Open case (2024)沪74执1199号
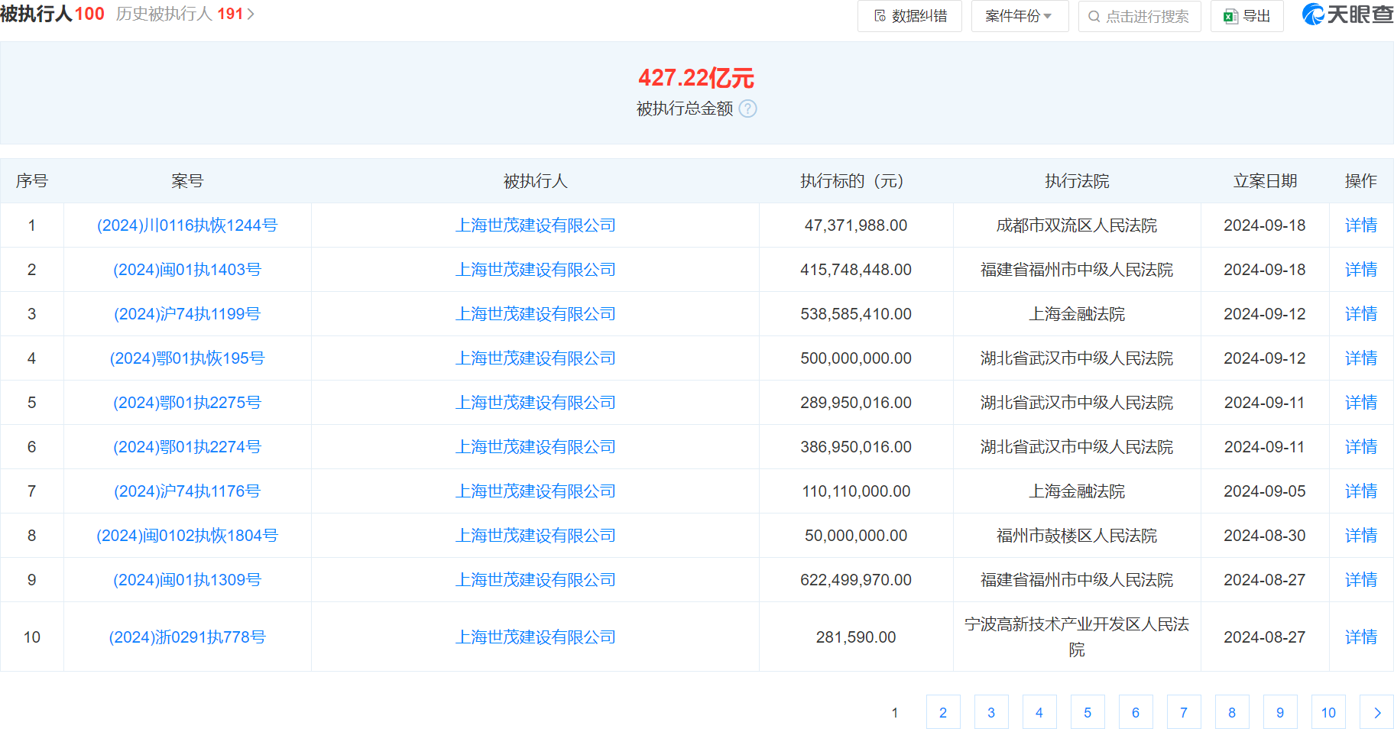This screenshot has width=1394, height=729. (x=187, y=314)
